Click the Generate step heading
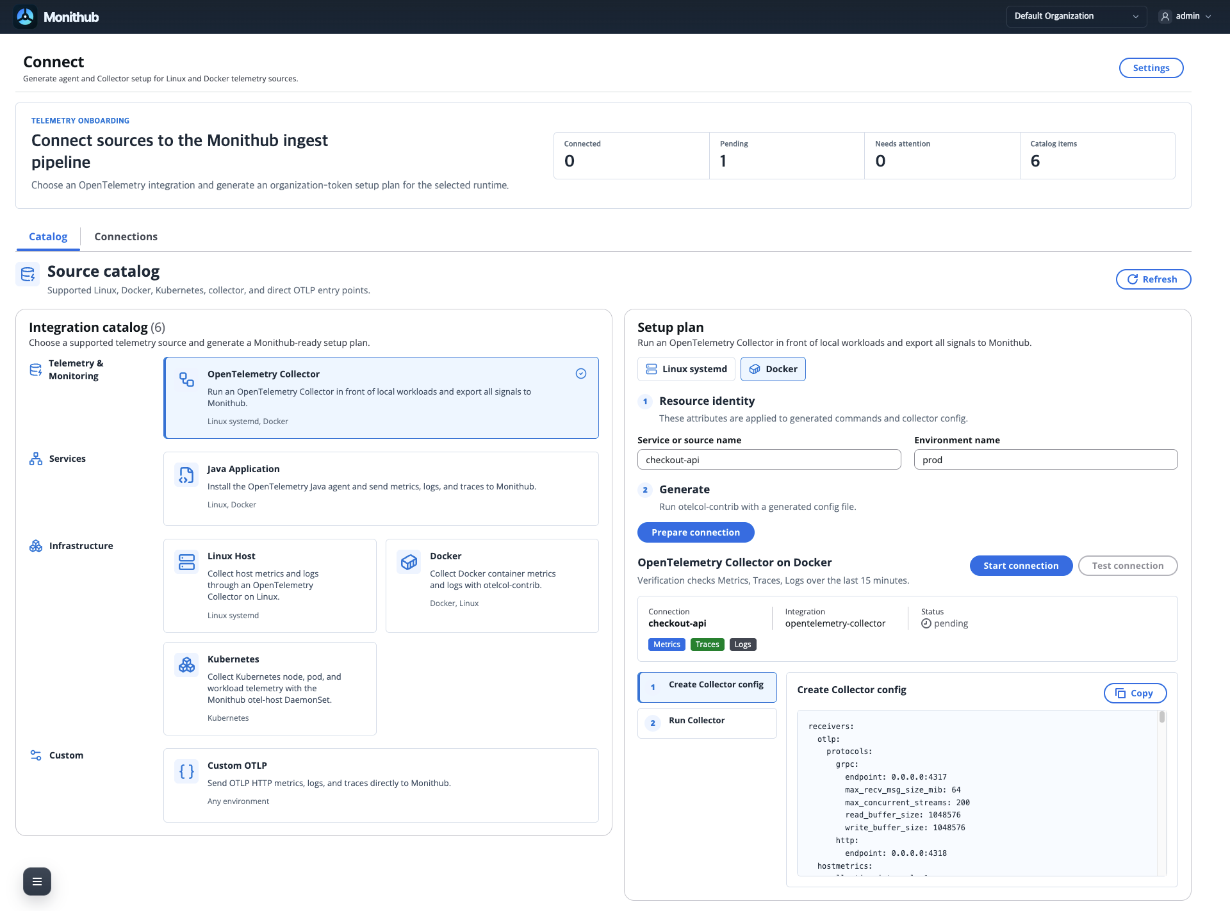The height and width of the screenshot is (911, 1230). [684, 489]
